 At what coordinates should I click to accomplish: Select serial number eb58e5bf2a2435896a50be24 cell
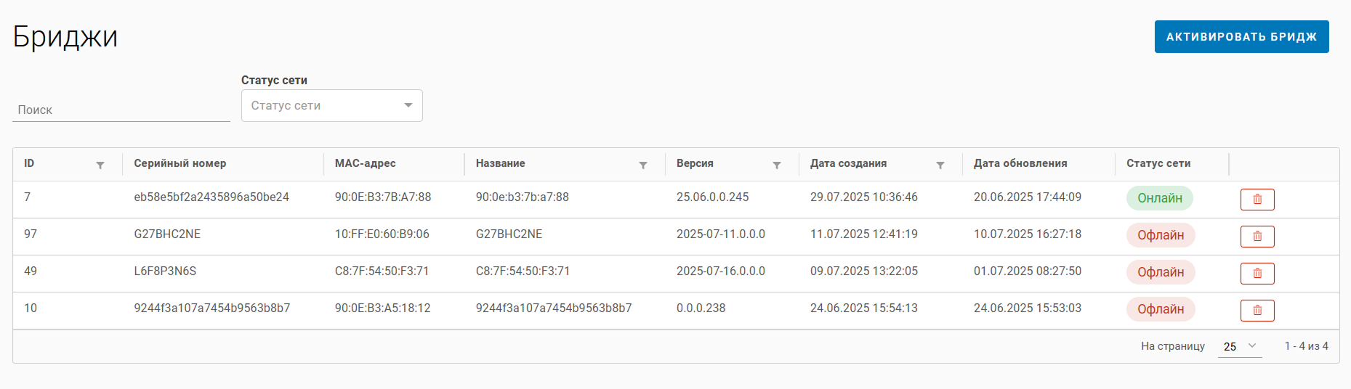click(211, 197)
